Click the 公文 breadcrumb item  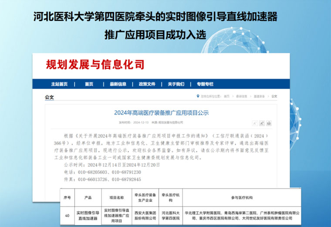(x=274, y=96)
